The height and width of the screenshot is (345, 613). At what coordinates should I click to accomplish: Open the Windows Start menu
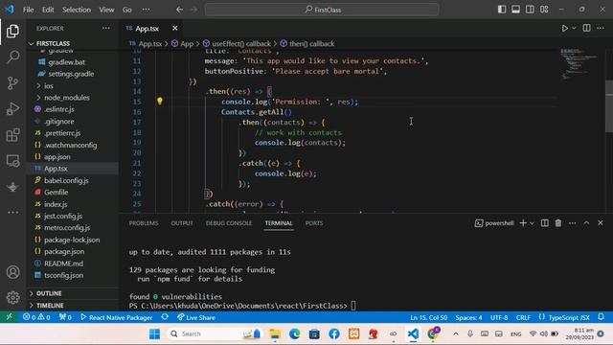tap(155, 333)
